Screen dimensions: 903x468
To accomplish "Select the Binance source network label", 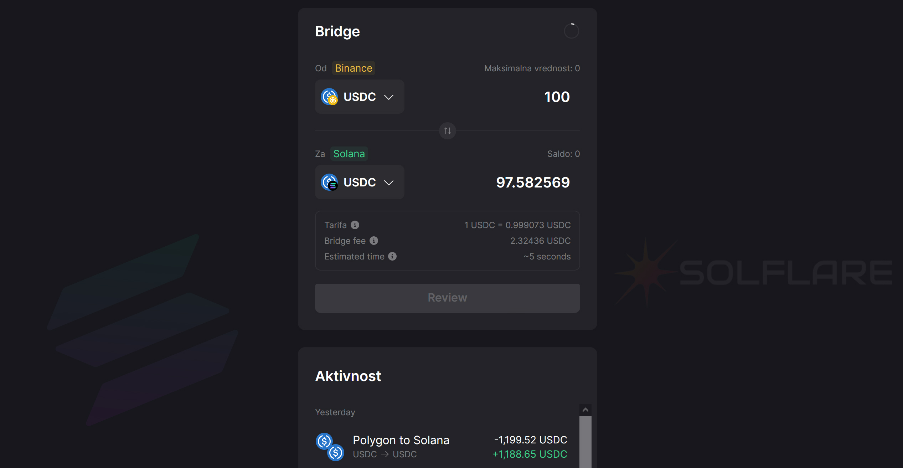I will [x=354, y=68].
